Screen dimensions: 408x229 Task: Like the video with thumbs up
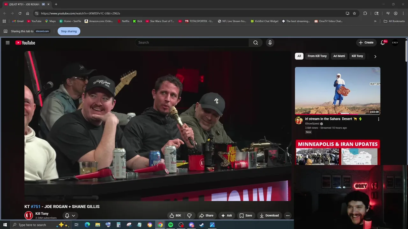175,216
